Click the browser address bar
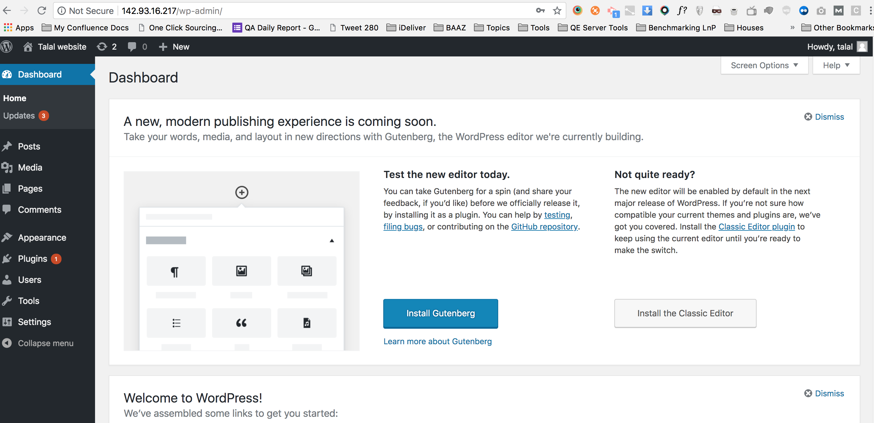The width and height of the screenshot is (874, 423). pos(305,11)
